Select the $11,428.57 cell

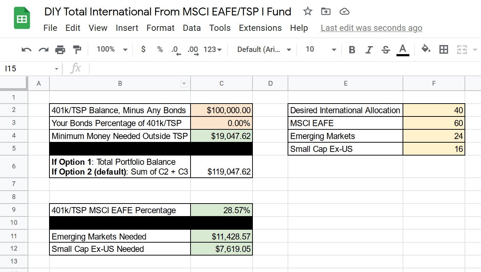coord(221,236)
